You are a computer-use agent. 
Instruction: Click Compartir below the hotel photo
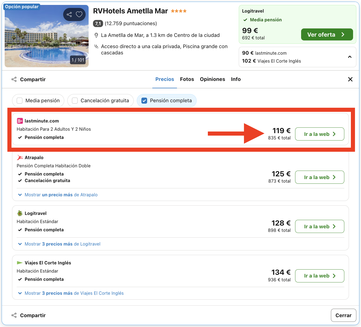tap(28, 79)
